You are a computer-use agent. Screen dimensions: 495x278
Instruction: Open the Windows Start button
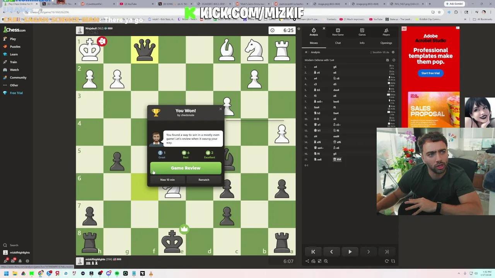click(6, 274)
